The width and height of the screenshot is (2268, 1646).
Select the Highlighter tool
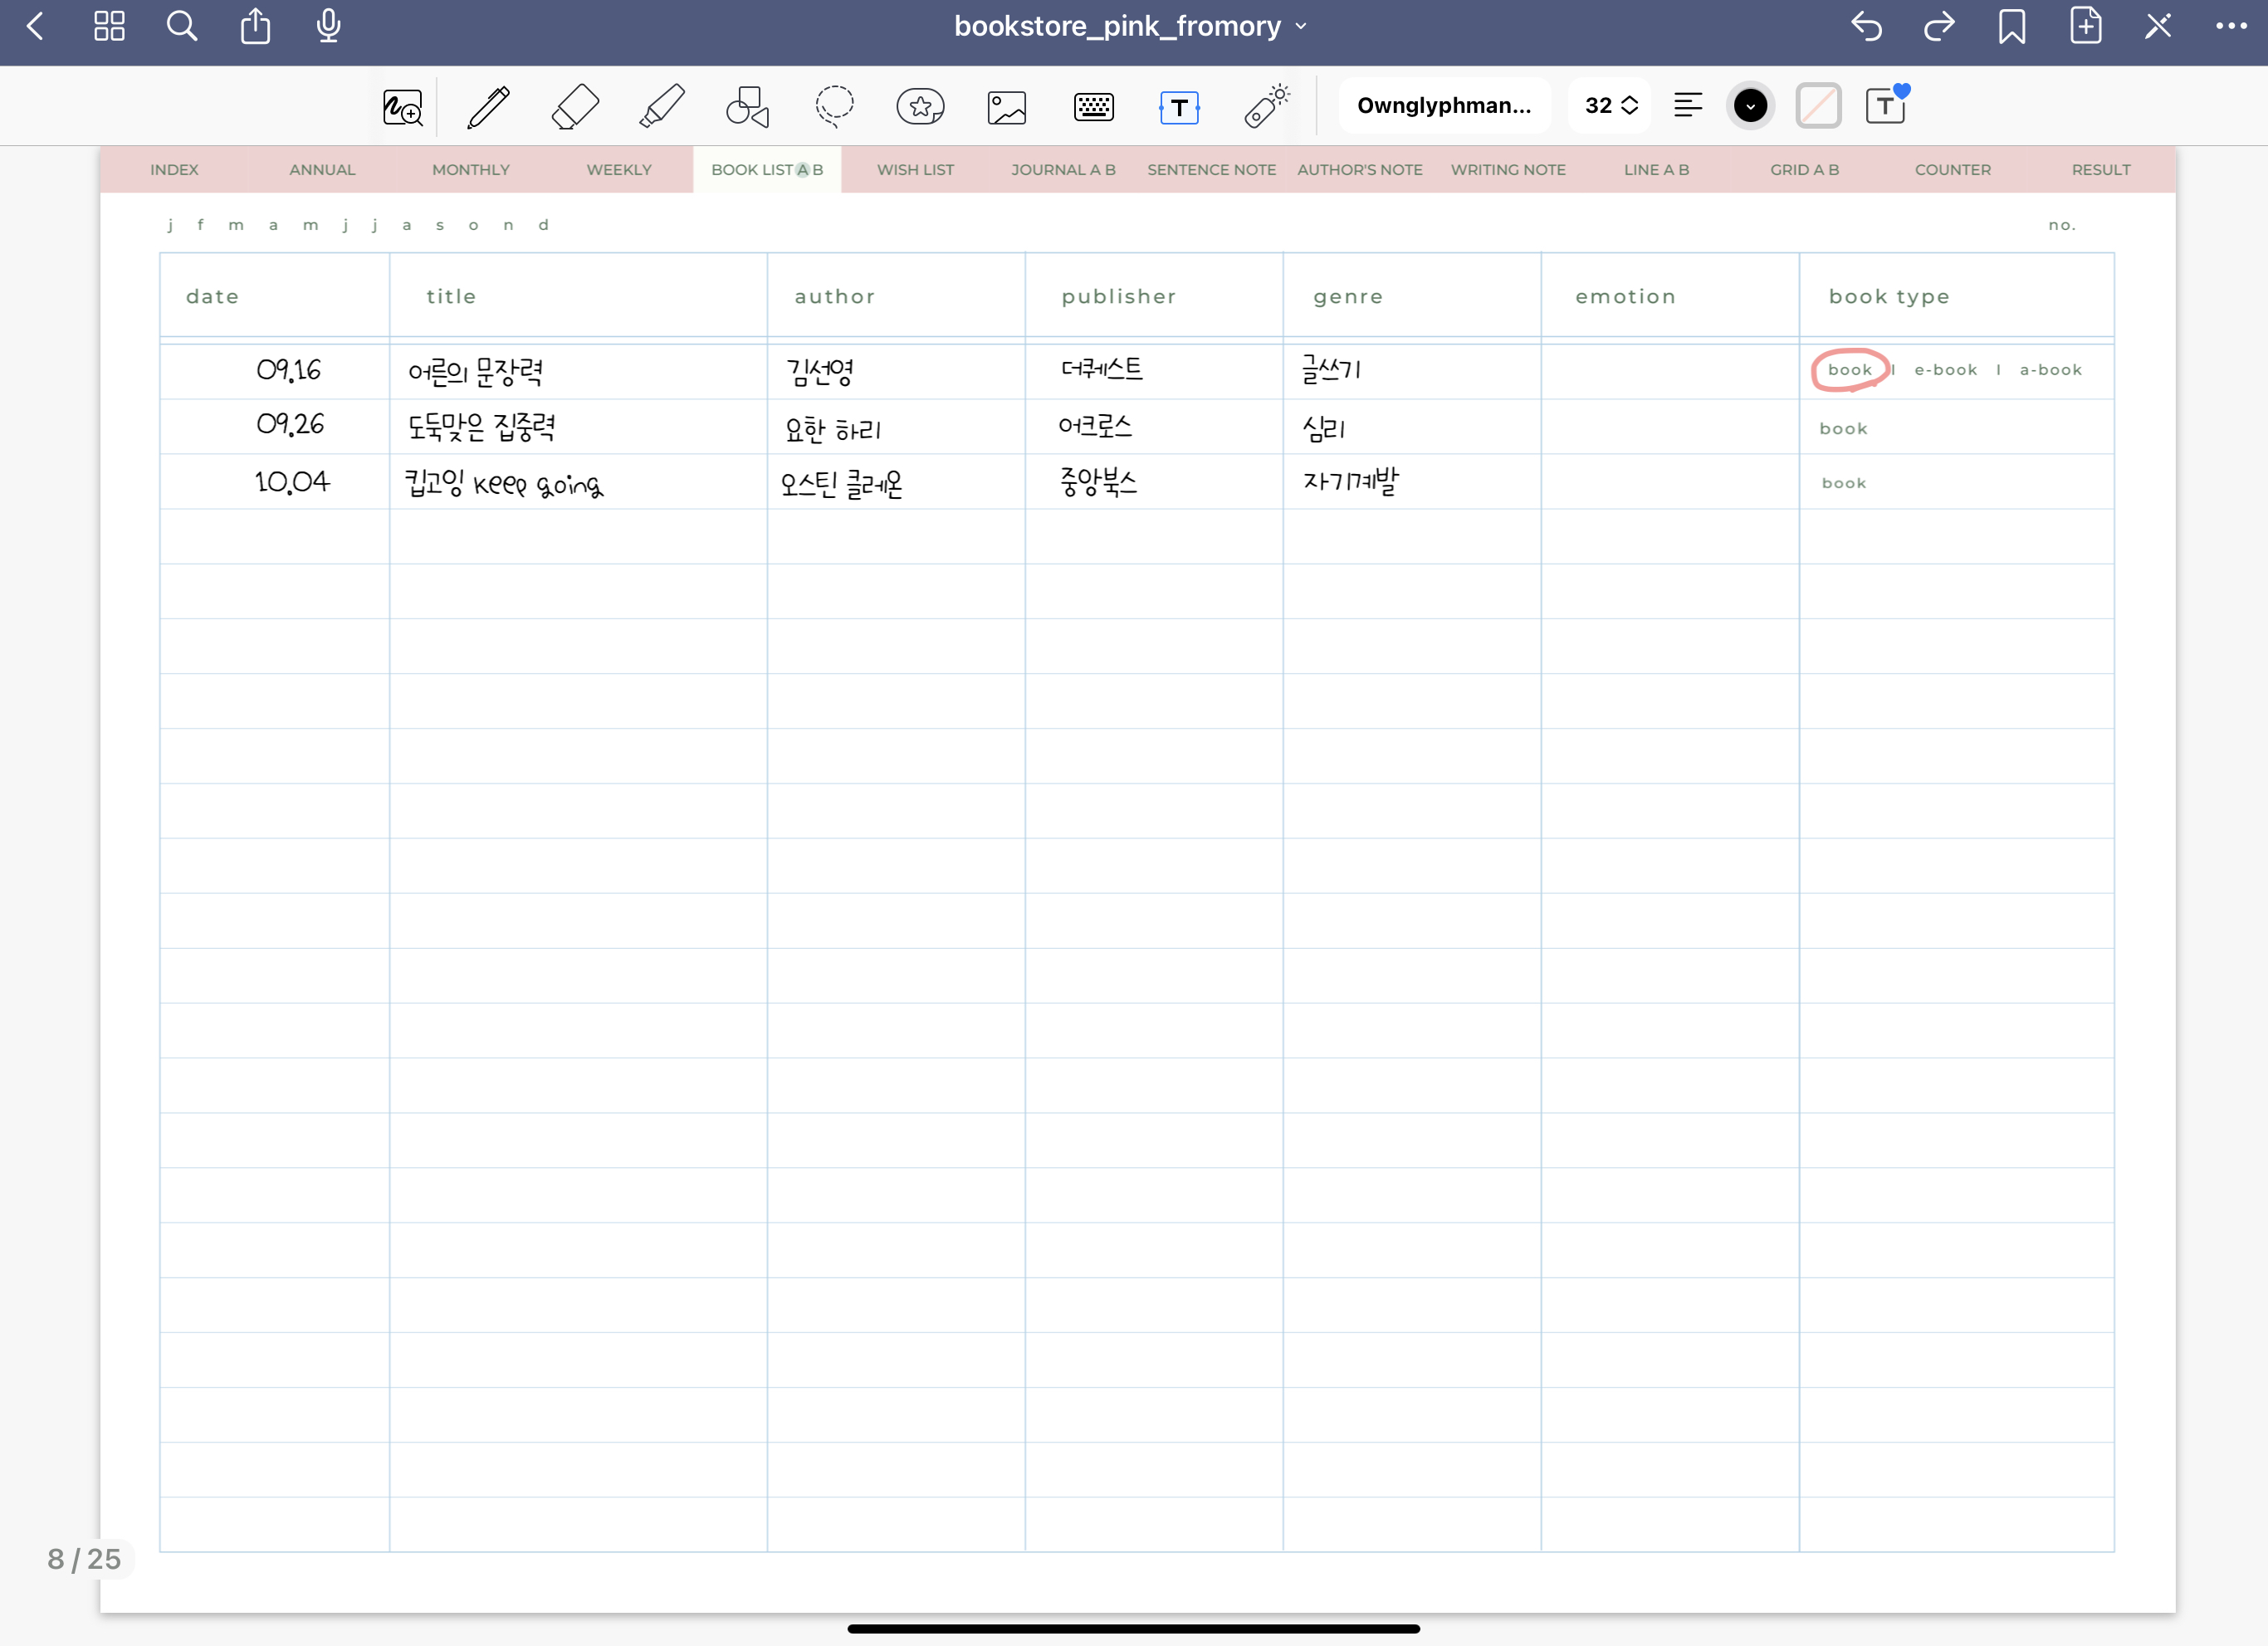661,106
